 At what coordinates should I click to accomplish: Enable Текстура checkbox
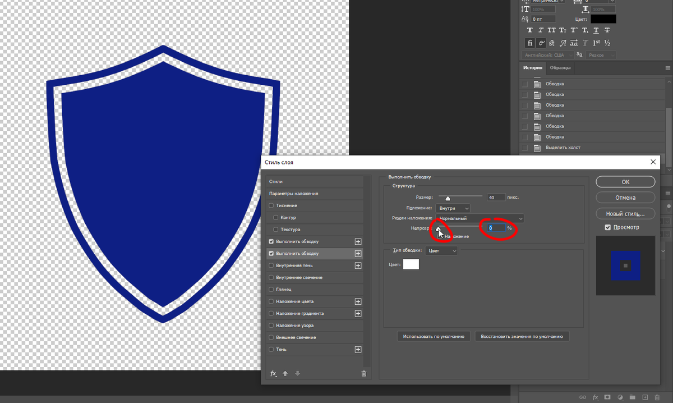coord(276,230)
